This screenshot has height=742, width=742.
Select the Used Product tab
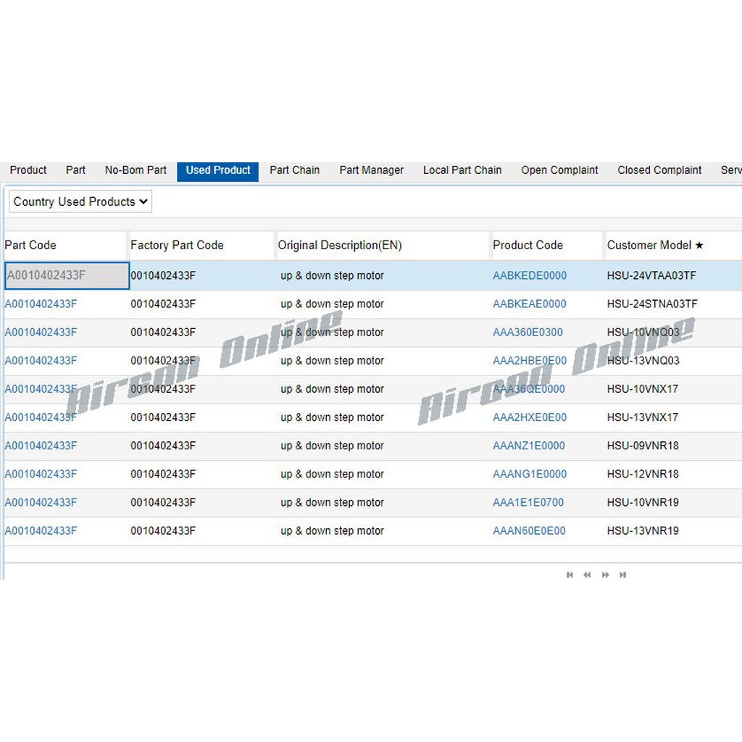click(217, 171)
